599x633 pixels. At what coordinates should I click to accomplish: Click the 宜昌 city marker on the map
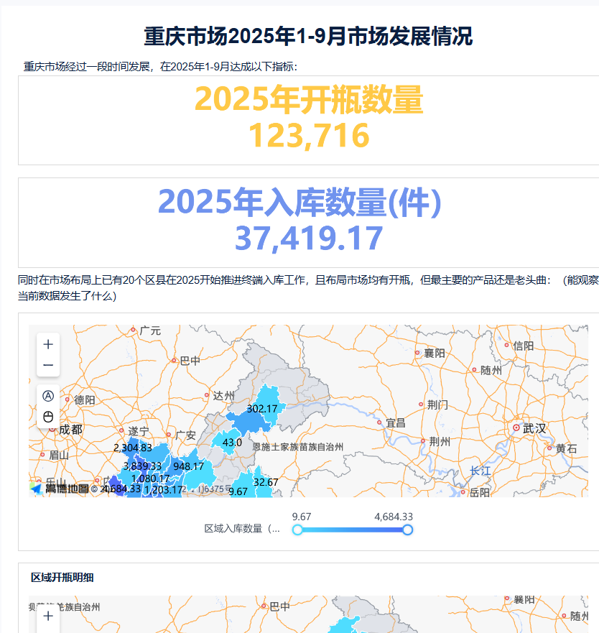click(380, 422)
